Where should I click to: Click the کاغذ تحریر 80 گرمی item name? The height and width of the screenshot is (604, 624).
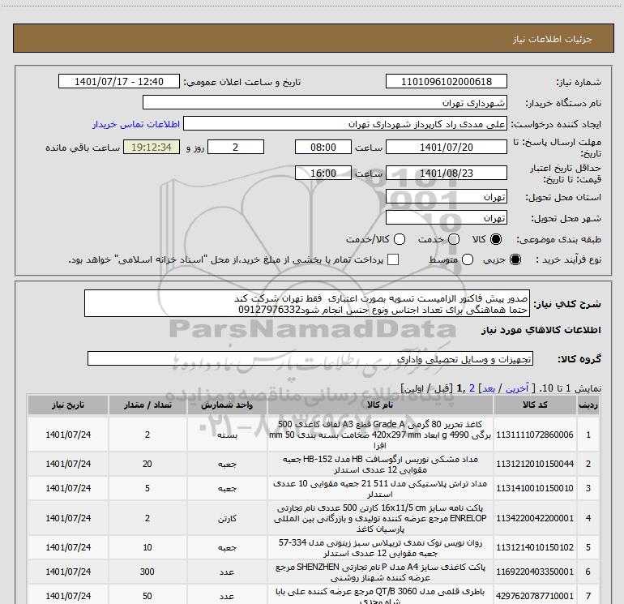[x=380, y=435]
